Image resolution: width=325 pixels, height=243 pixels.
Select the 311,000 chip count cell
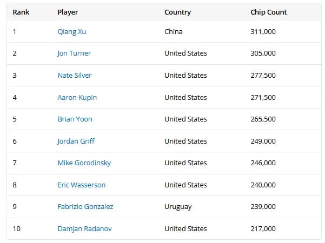click(x=263, y=32)
